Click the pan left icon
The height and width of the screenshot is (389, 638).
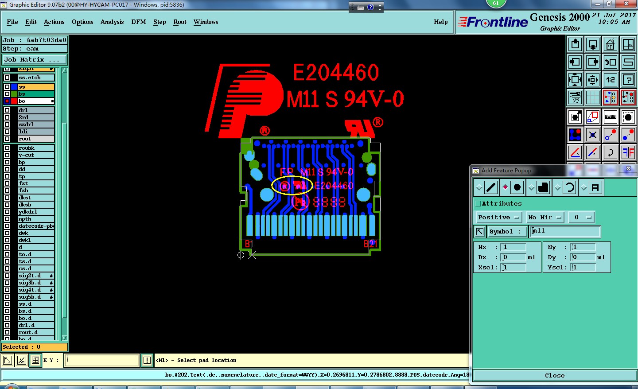[x=575, y=62]
